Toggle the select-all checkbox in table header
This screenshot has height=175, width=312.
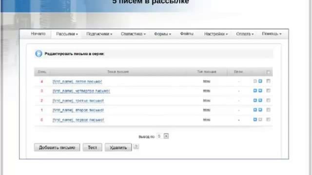click(268, 72)
